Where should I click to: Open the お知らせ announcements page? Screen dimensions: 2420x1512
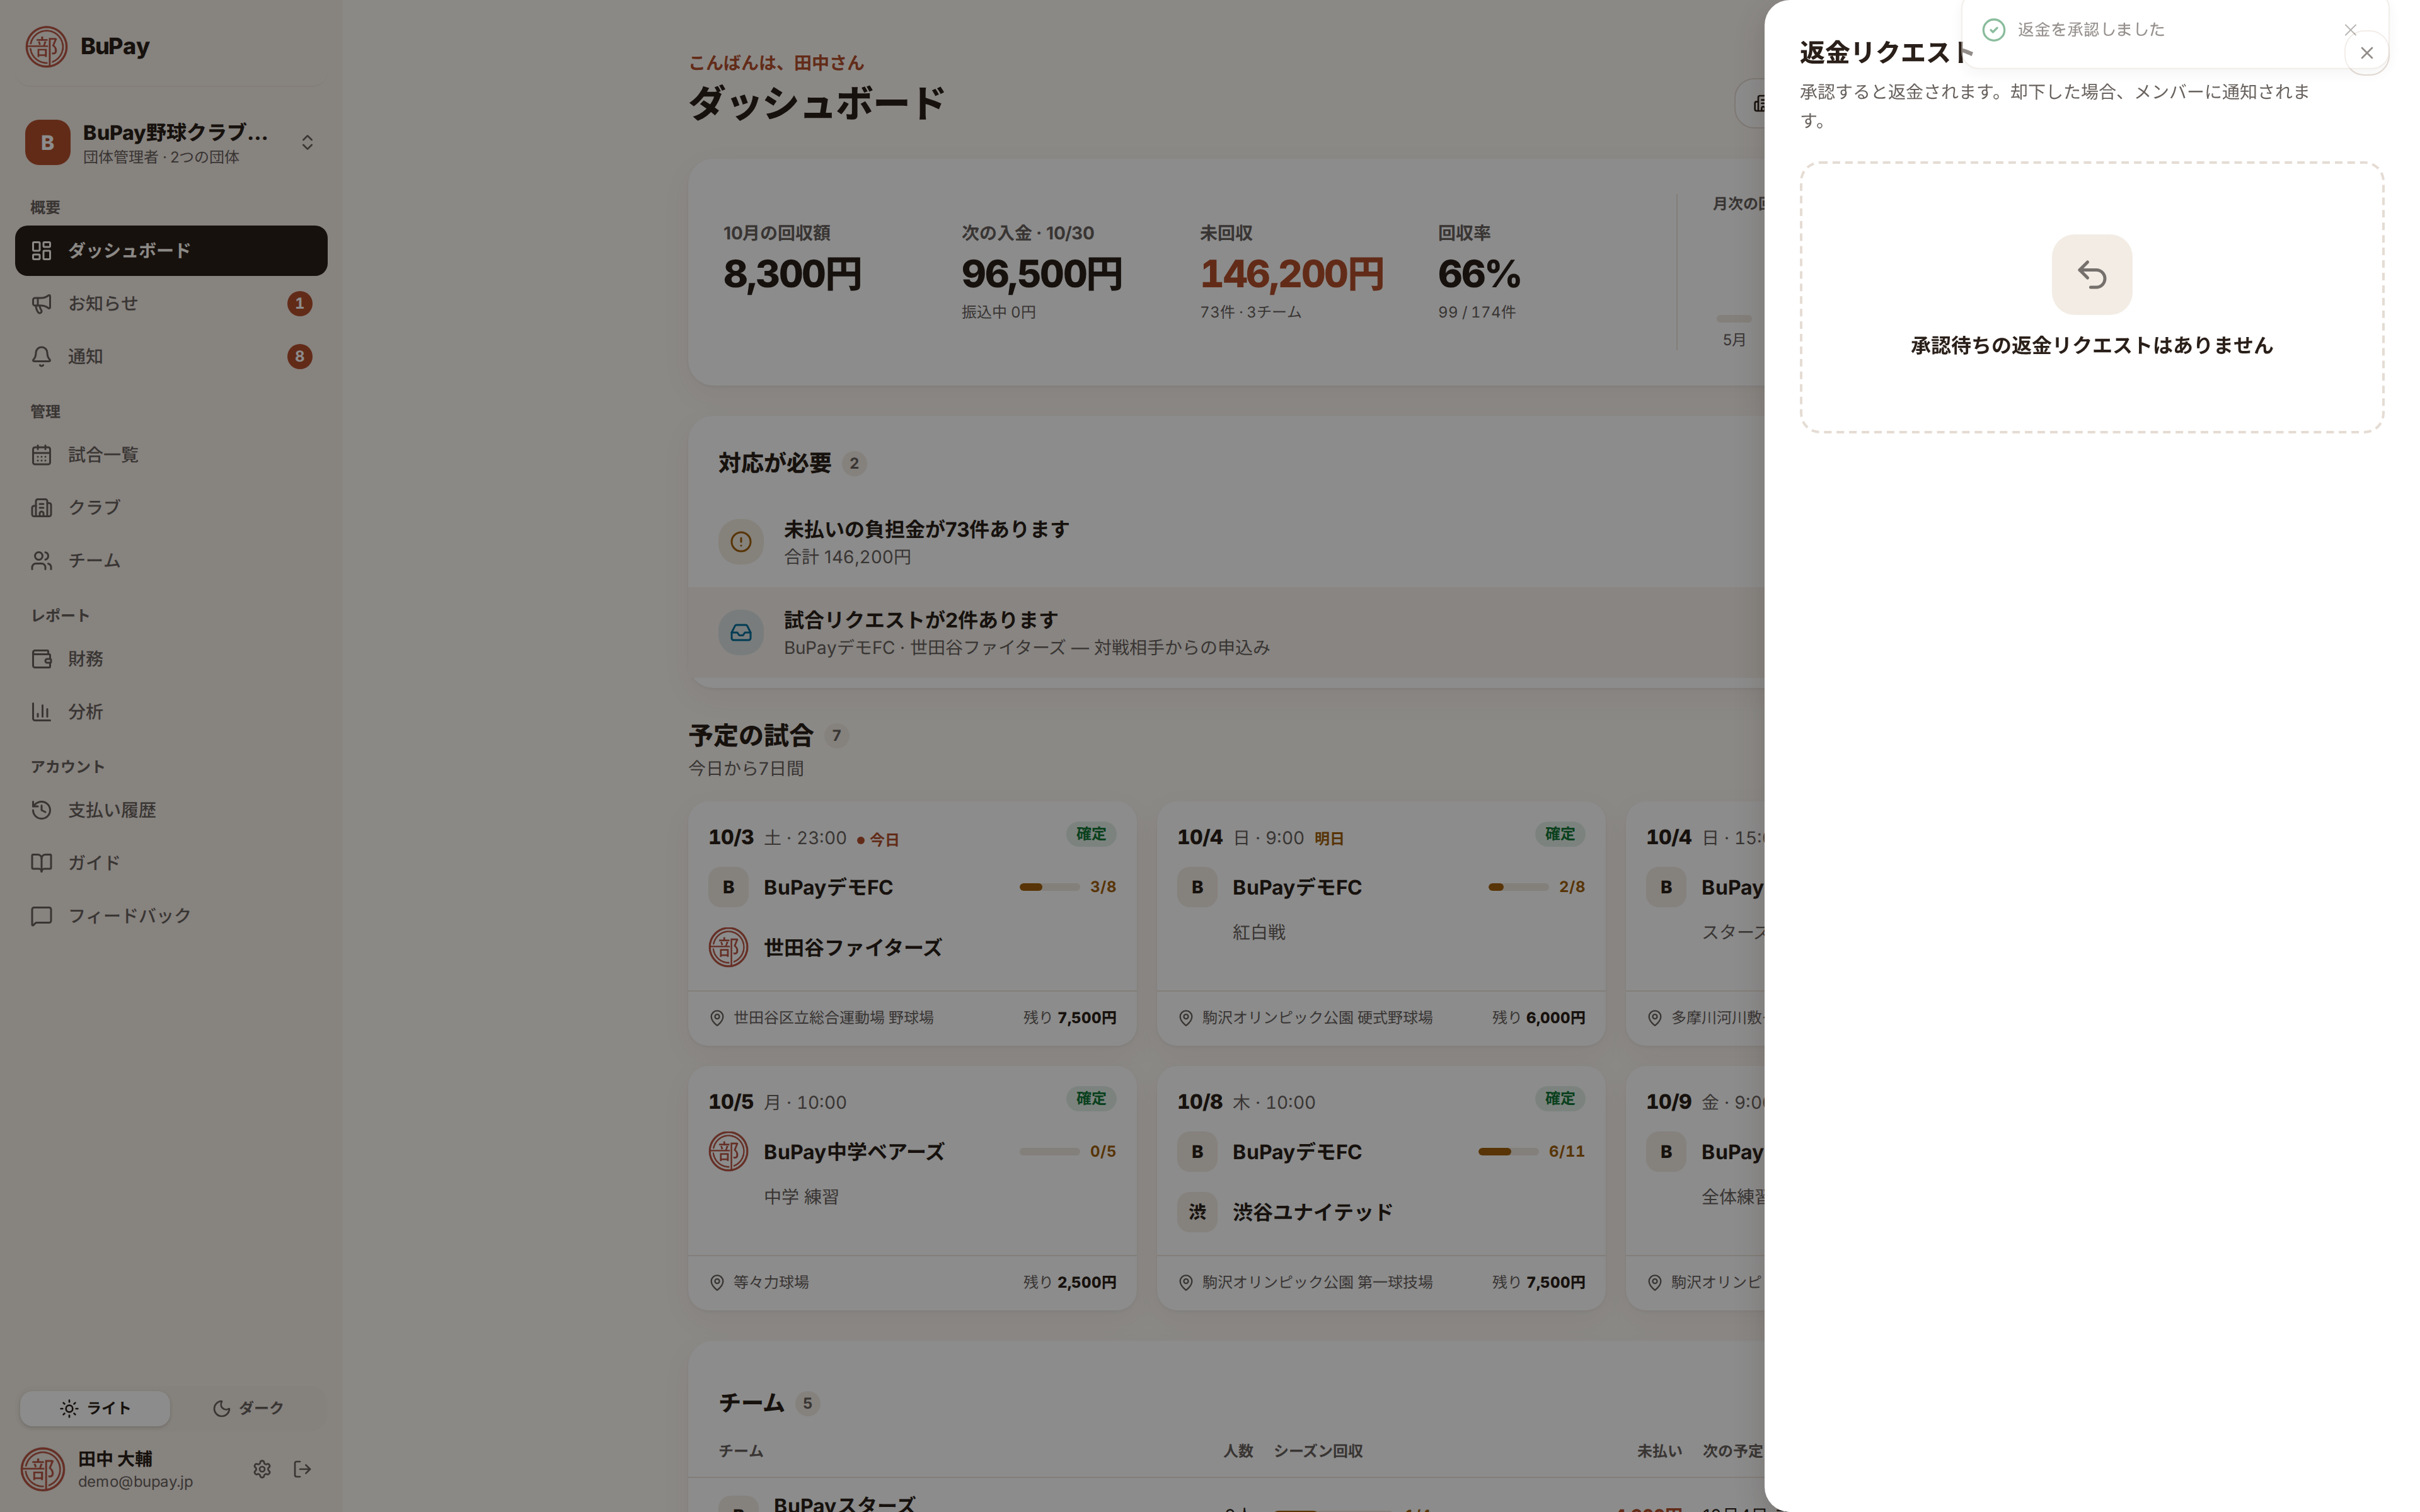point(171,303)
